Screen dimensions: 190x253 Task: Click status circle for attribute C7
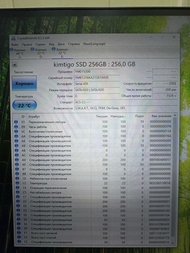18,197
